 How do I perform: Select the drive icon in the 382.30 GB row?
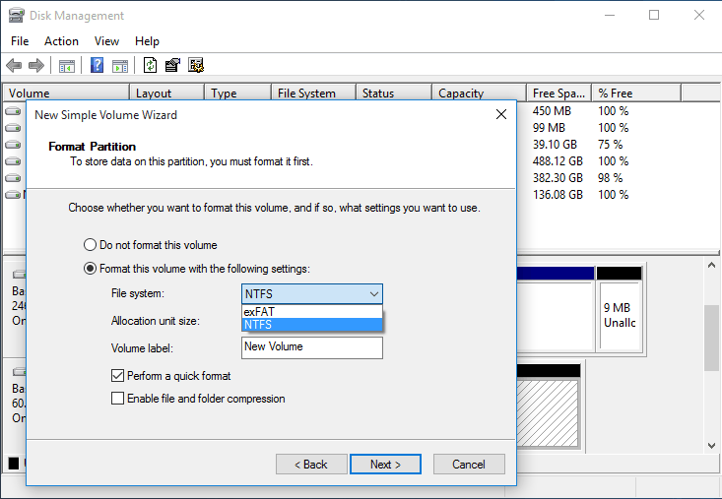(13, 177)
